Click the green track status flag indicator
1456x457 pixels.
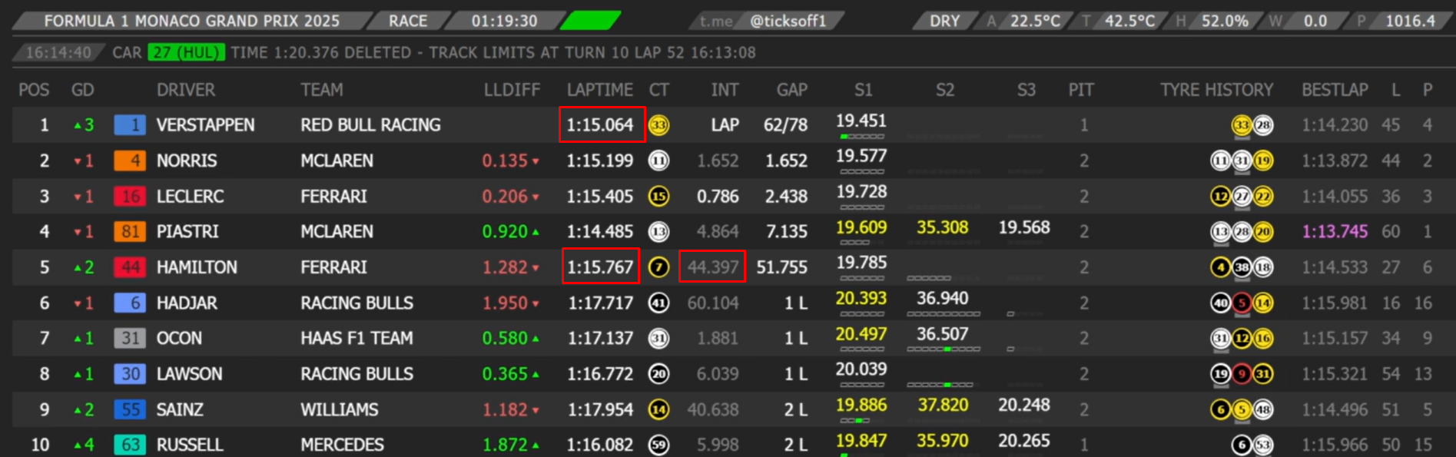pyautogui.click(x=590, y=21)
